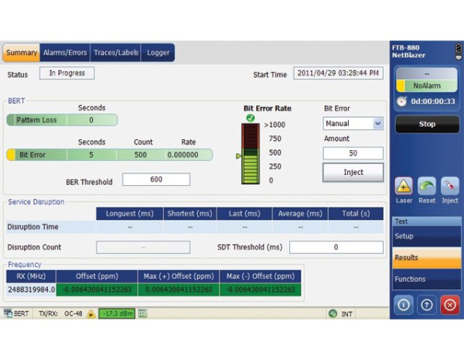Click the Reset arrow icon
Viewport: 464px width, 360px height.
point(427,185)
